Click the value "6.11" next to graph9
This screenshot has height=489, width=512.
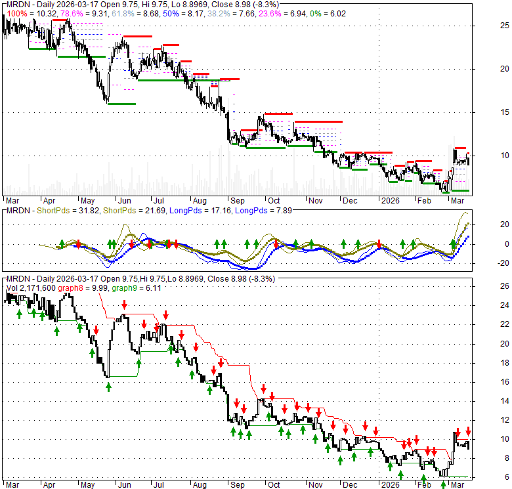click(154, 288)
